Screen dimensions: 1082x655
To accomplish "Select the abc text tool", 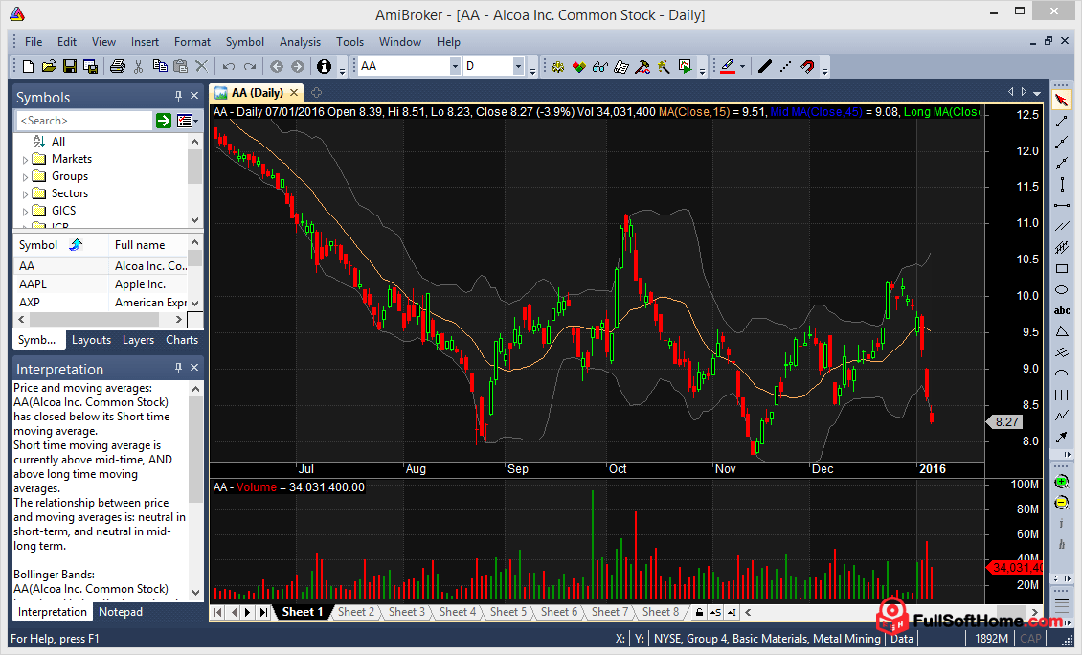I will point(1061,310).
